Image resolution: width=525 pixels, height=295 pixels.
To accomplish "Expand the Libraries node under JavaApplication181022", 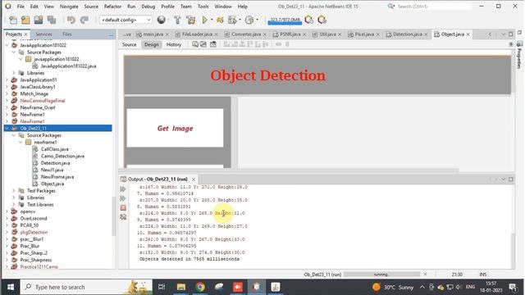I will click(x=14, y=73).
